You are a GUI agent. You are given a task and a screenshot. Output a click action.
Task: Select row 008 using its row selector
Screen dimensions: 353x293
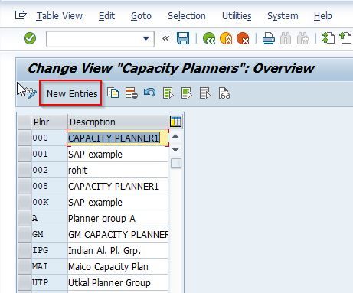pos(25,186)
